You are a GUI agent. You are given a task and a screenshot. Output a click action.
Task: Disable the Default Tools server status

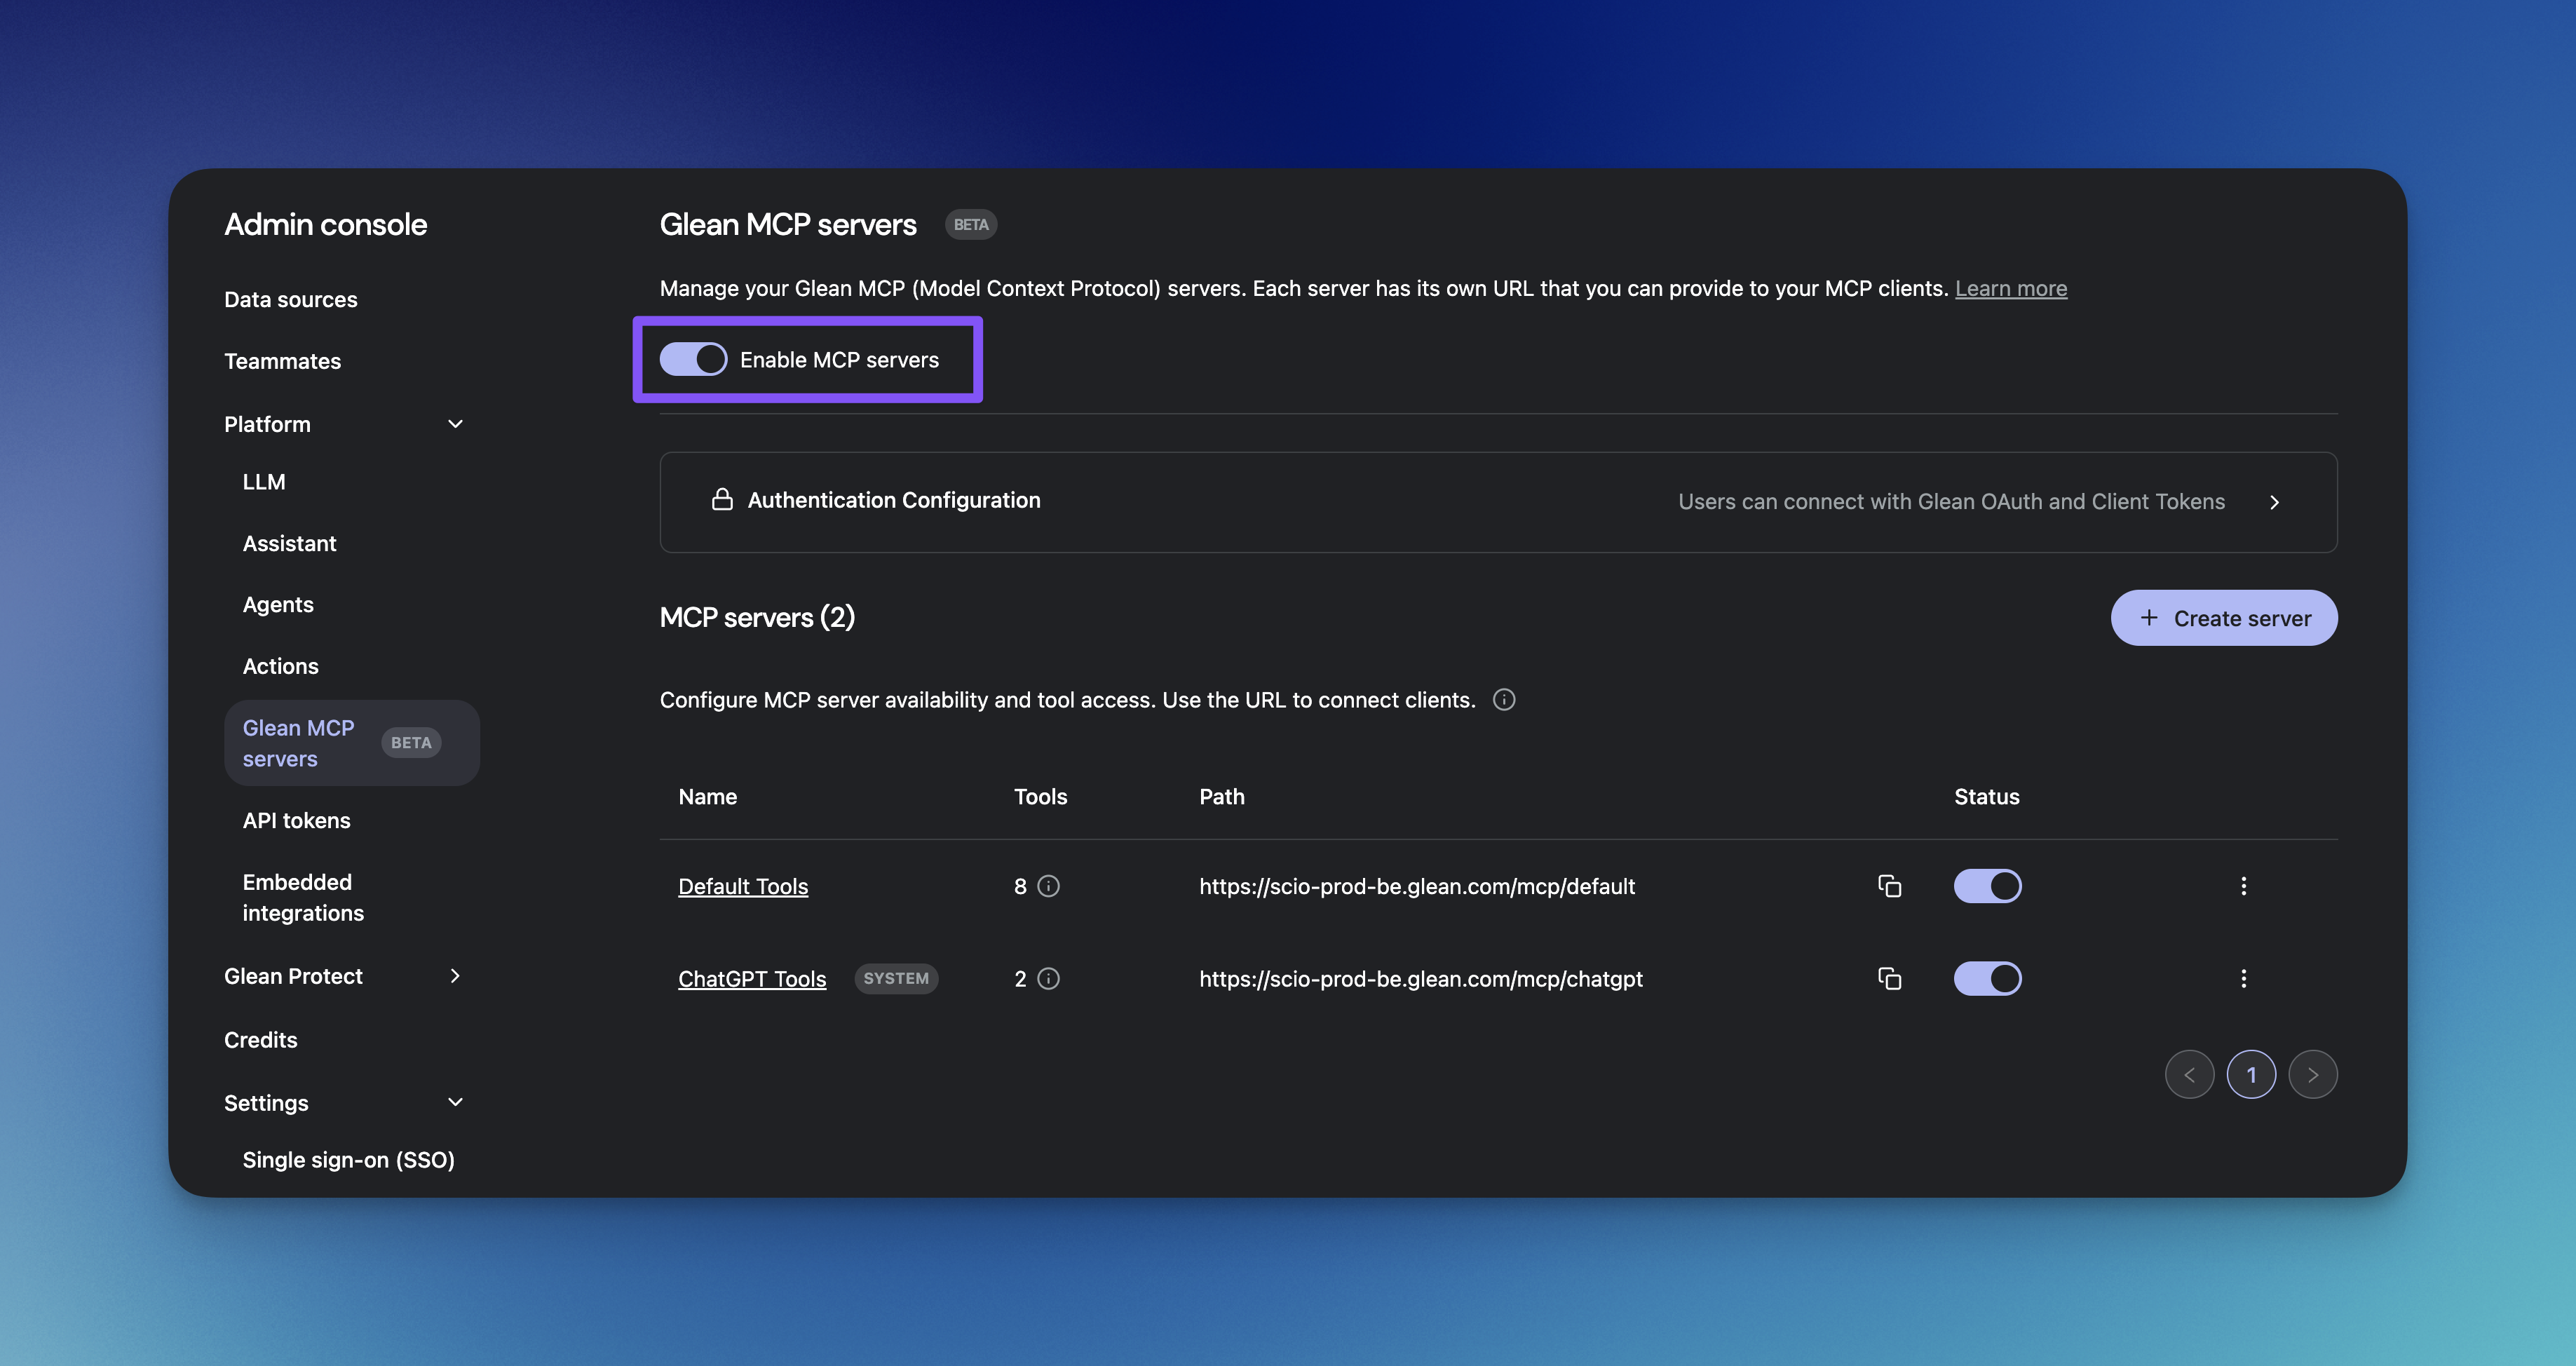tap(1987, 886)
